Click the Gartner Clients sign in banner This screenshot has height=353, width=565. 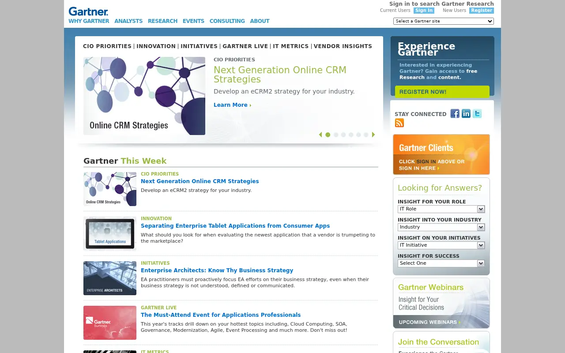[x=441, y=154]
